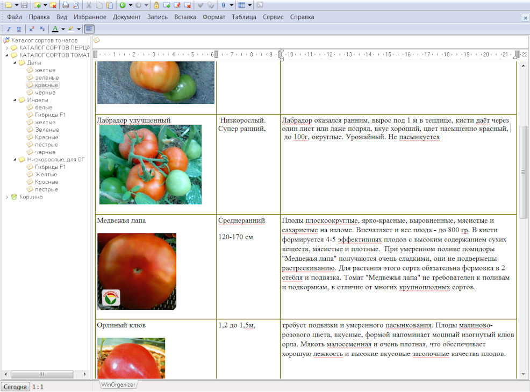This screenshot has height=392, width=530.
Task: Click the Open folder toolbar icon
Action: (9, 5)
